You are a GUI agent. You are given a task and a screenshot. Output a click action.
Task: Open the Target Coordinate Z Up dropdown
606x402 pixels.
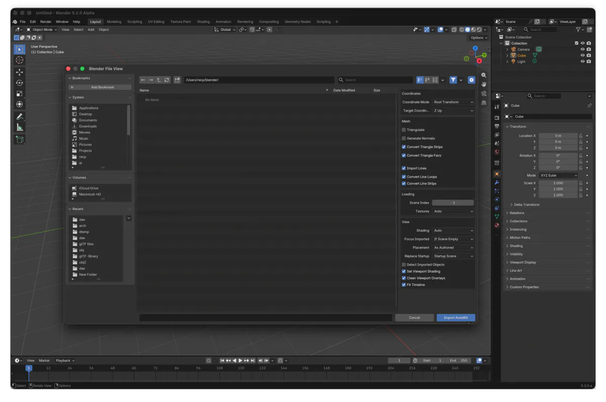coord(453,111)
